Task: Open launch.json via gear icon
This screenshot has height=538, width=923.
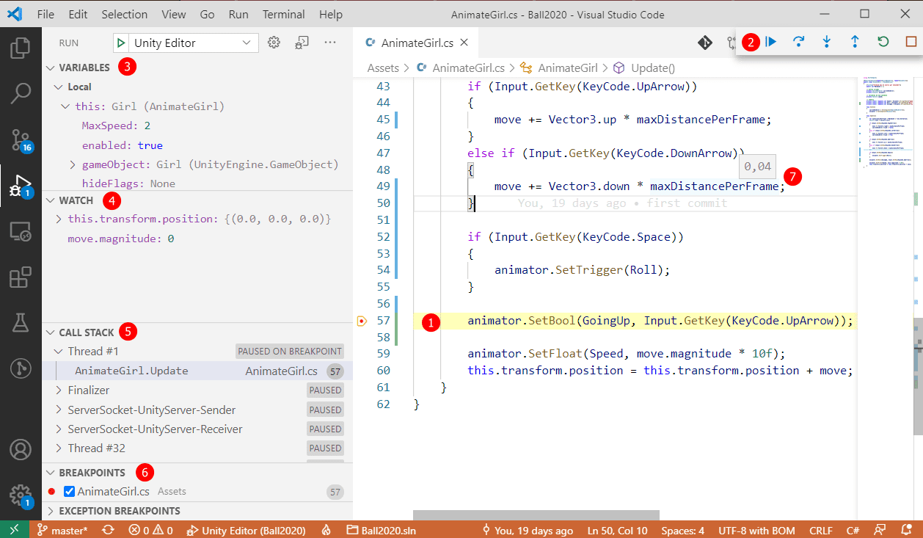Action: click(274, 43)
